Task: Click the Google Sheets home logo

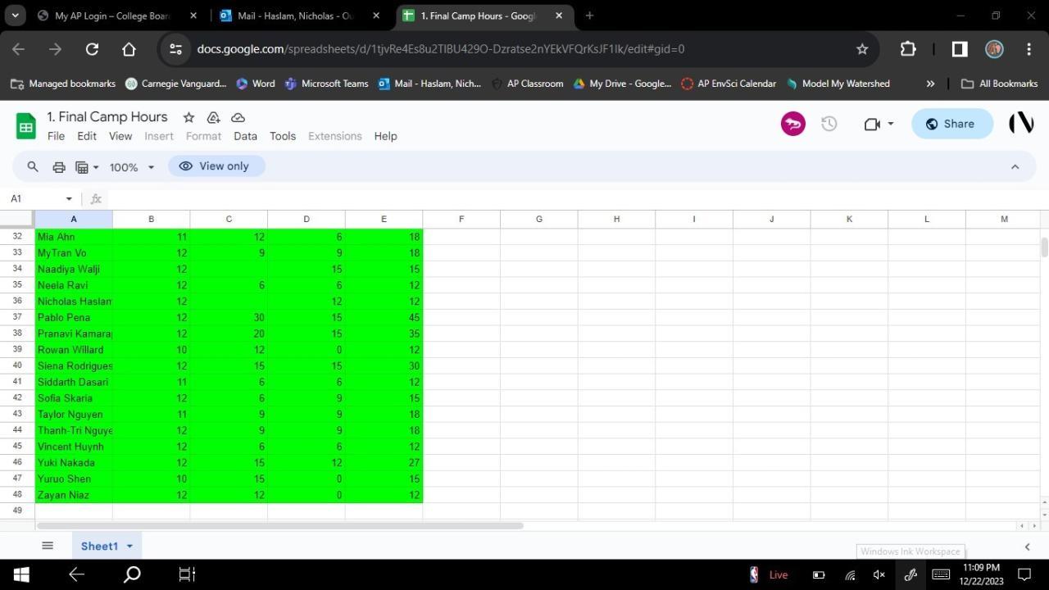Action: [x=26, y=126]
